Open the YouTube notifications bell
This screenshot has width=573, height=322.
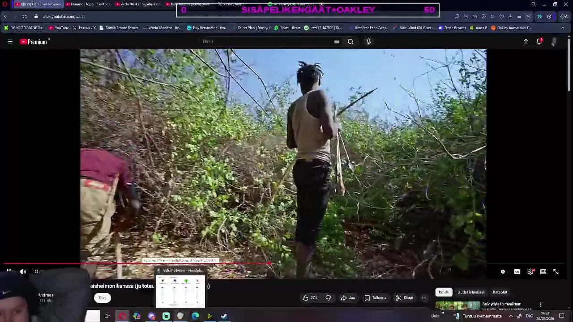click(539, 42)
